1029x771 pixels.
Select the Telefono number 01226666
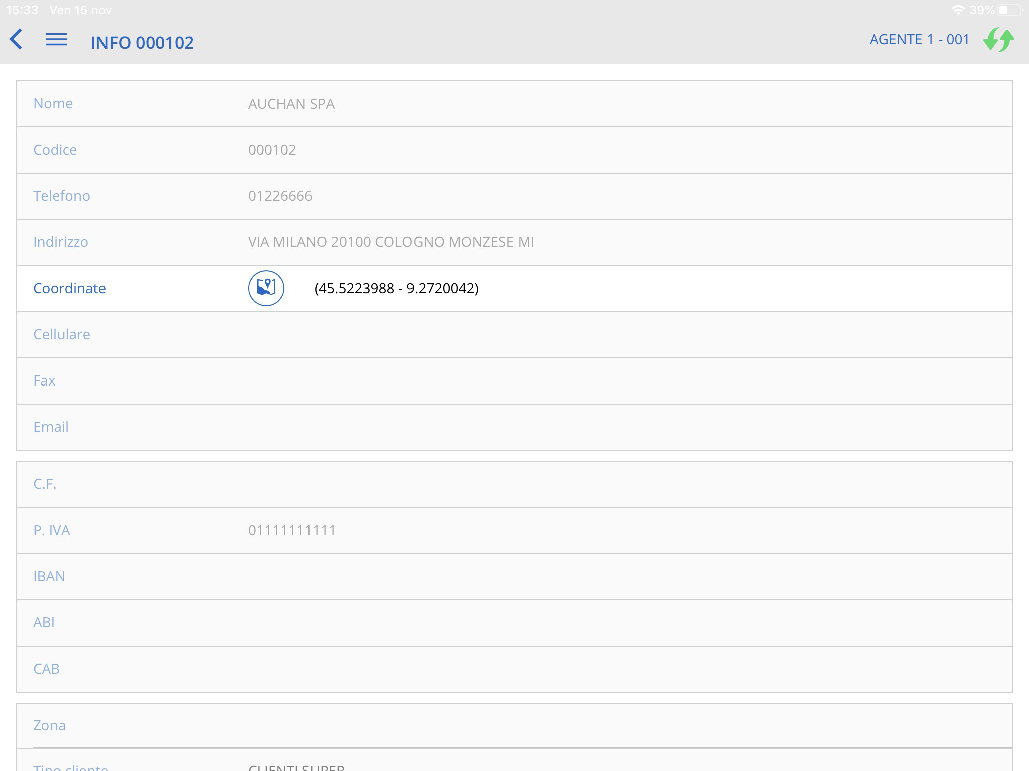tap(280, 196)
